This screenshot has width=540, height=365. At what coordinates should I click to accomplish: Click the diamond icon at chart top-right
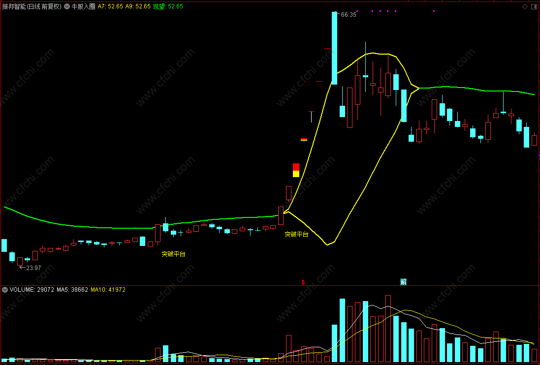[525, 6]
